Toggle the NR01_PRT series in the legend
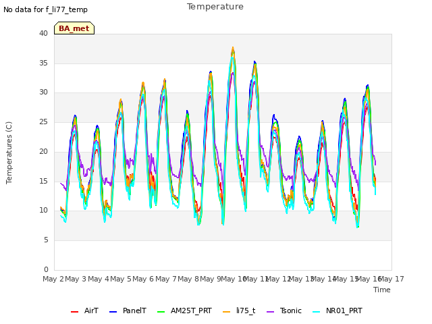The width and height of the screenshot is (432, 324). [337, 310]
